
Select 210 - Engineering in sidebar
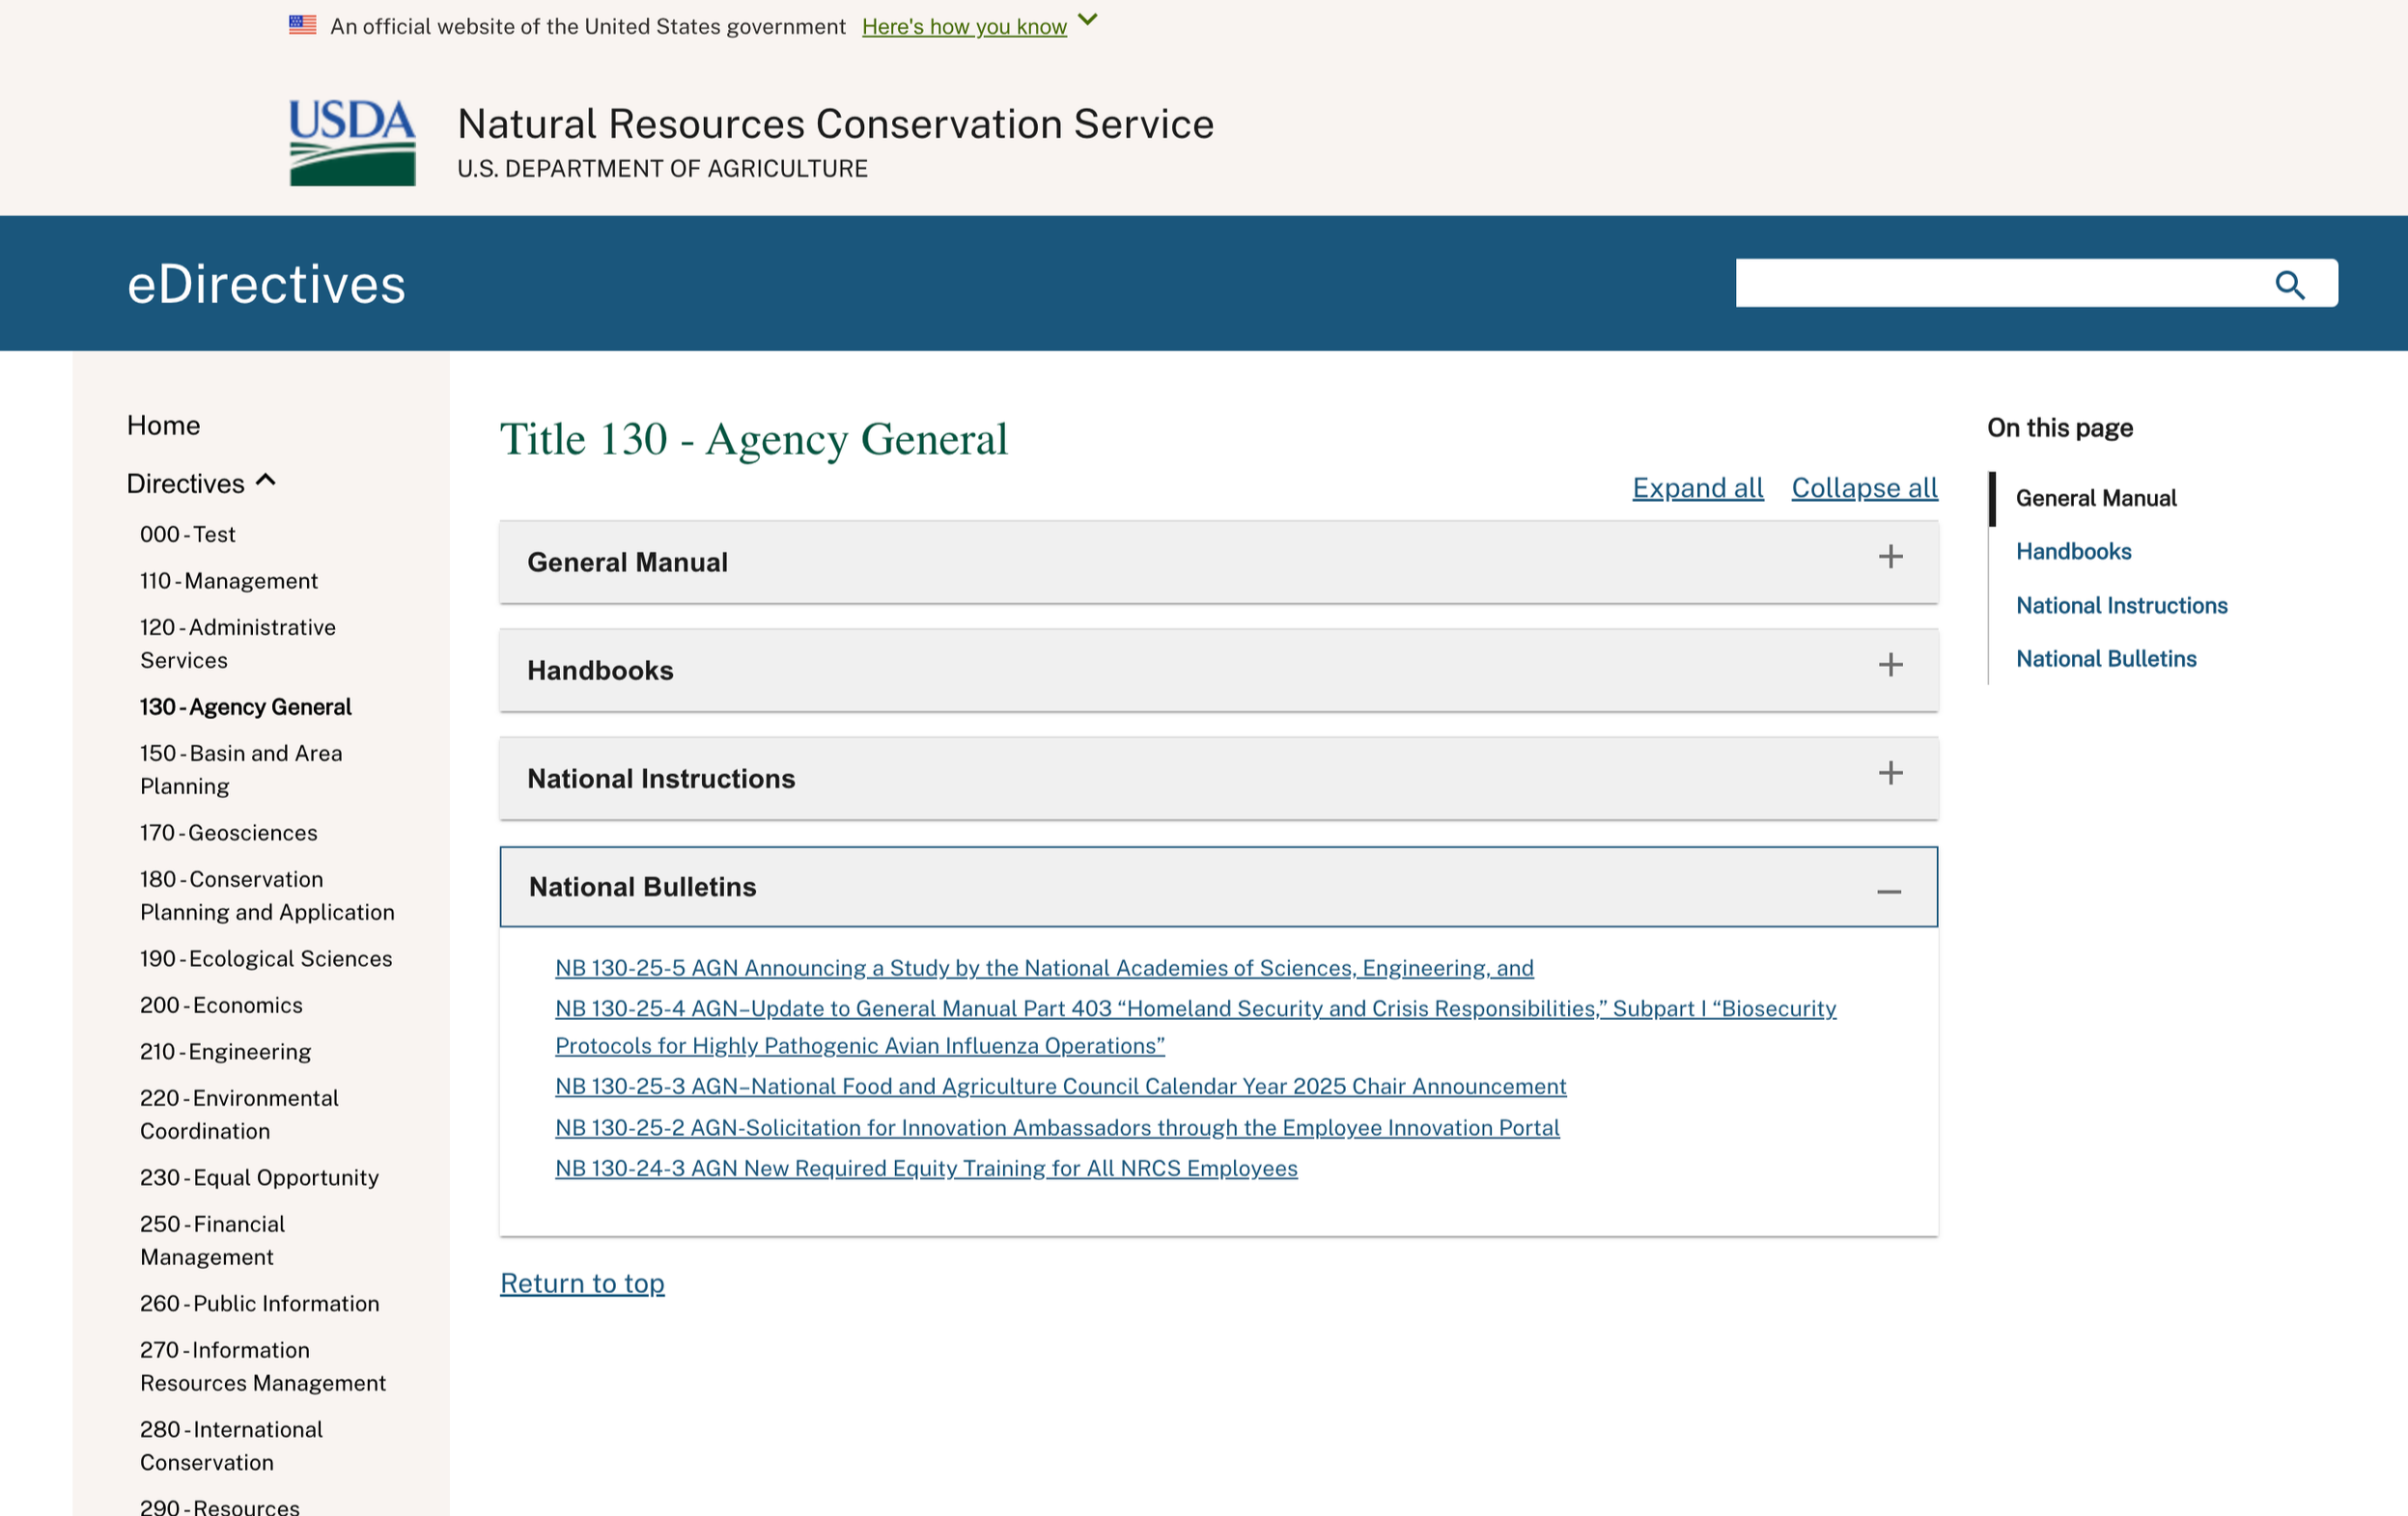pos(225,1051)
